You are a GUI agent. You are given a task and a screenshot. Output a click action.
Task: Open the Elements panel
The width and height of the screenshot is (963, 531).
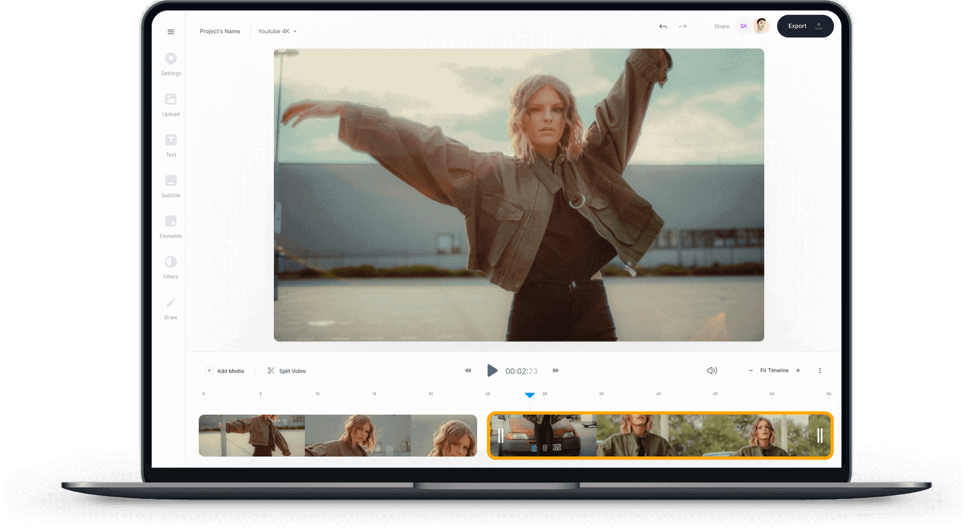tap(171, 227)
